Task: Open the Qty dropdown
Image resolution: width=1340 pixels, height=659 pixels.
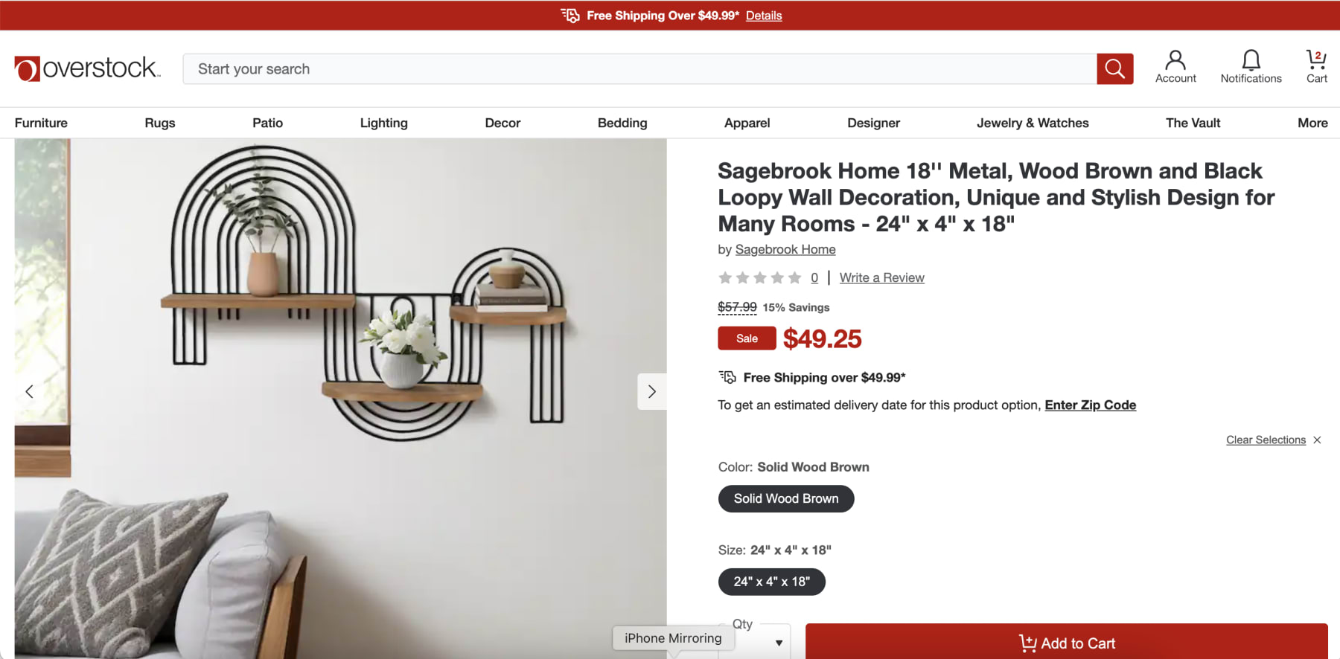Action: (x=778, y=641)
